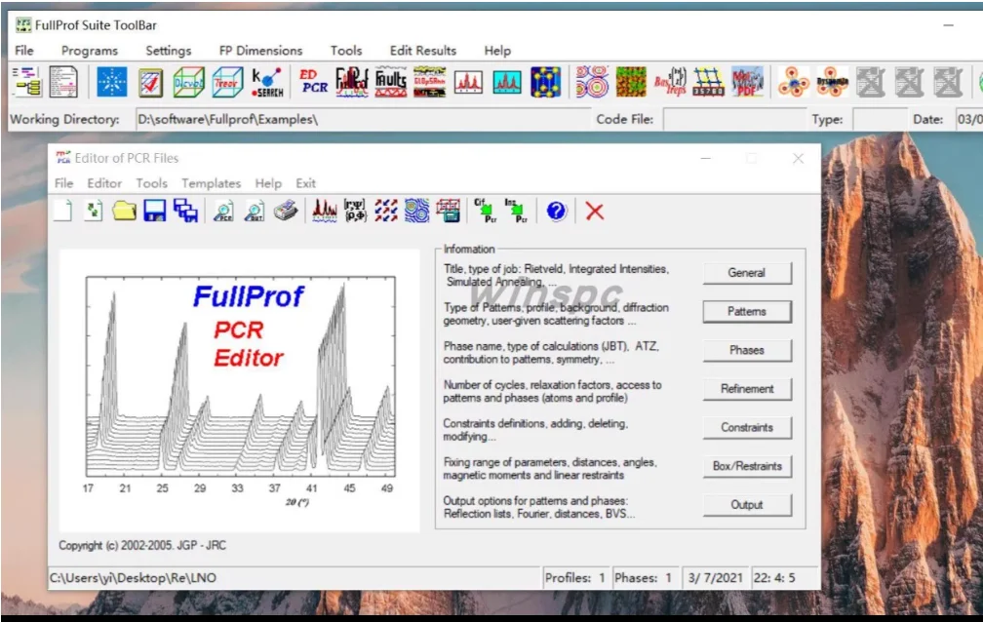Click the FullProf PCR Editor plot image
Viewport: 983px width, 622px height.
(240, 391)
